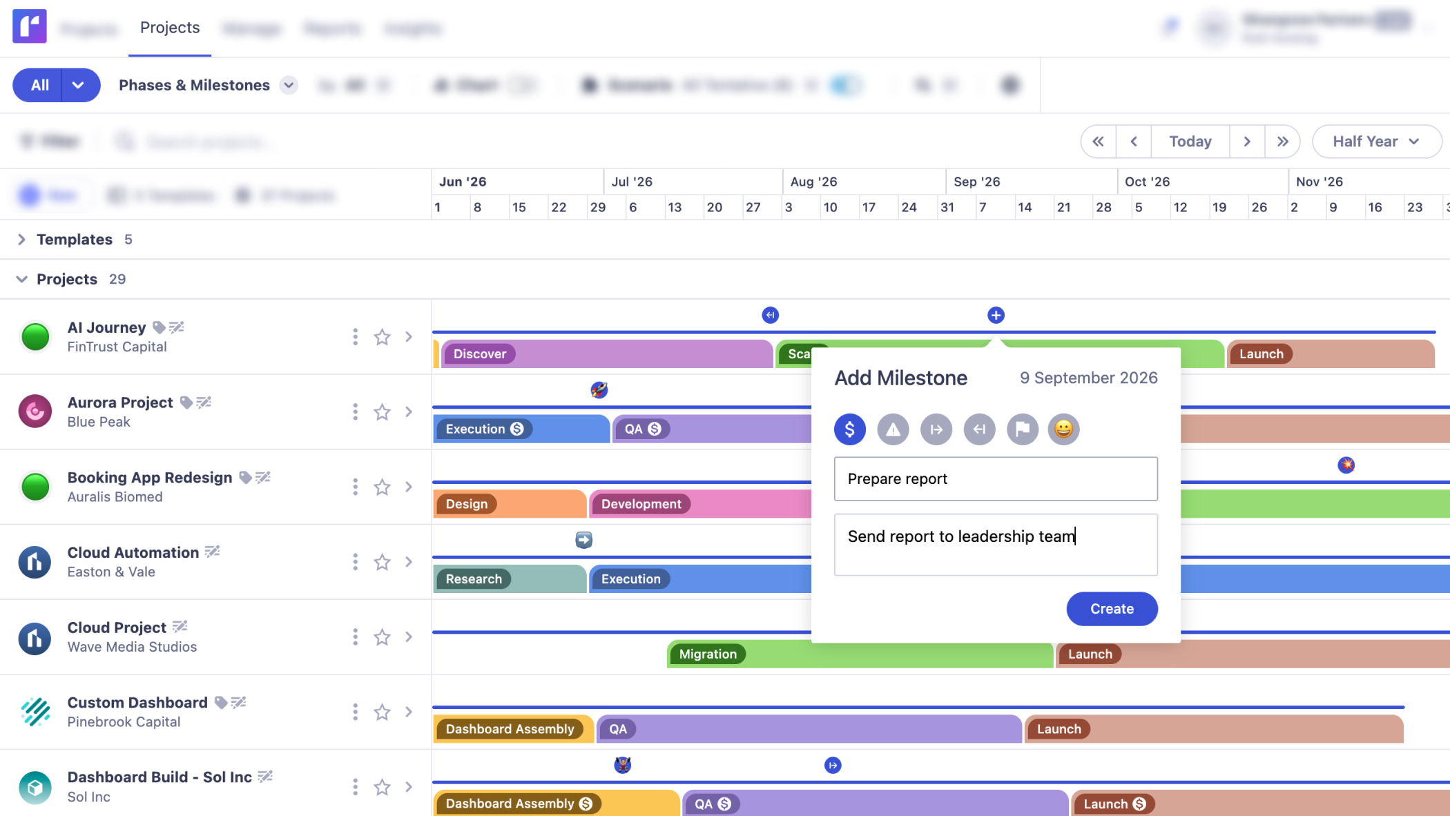Image resolution: width=1450 pixels, height=816 pixels.
Task: Click the green status dot of AI Journey
Action: (35, 337)
